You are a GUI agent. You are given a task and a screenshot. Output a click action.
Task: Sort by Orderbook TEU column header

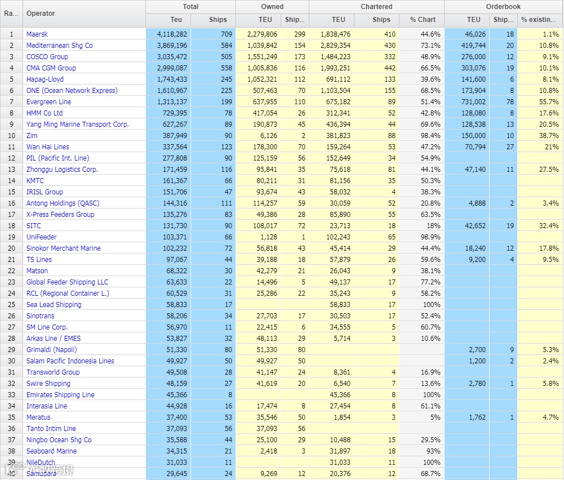click(x=467, y=20)
